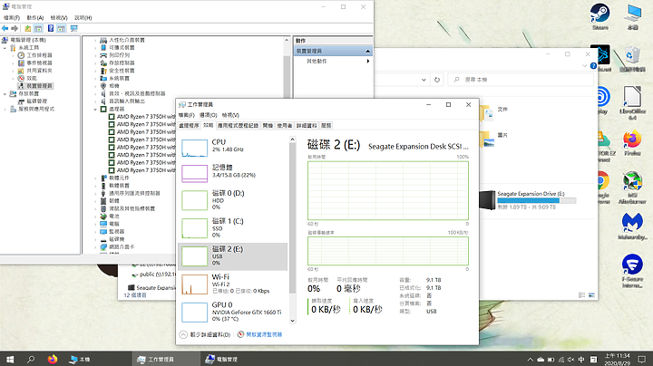The height and width of the screenshot is (366, 653).
Task: Open Malwarebytes desktop shortcut
Action: (x=632, y=226)
